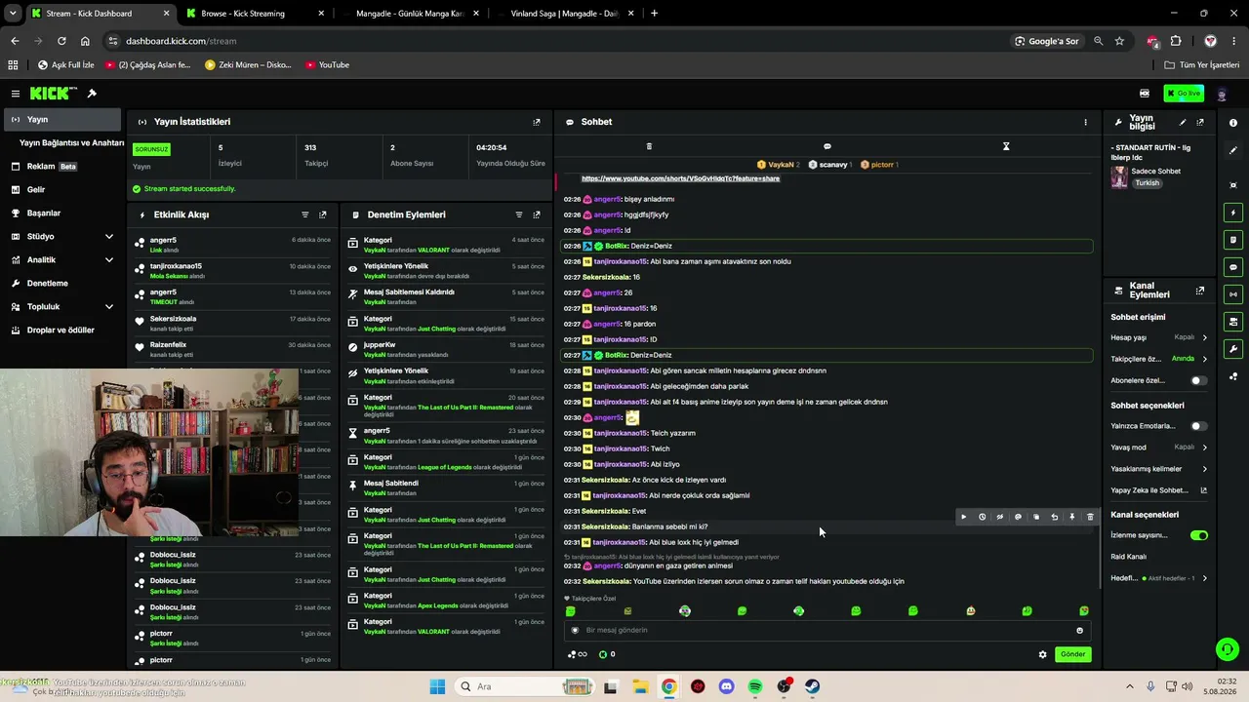Viewport: 1249px width, 702px height.
Task: Open Yavaş mod setting
Action: 1159,448
